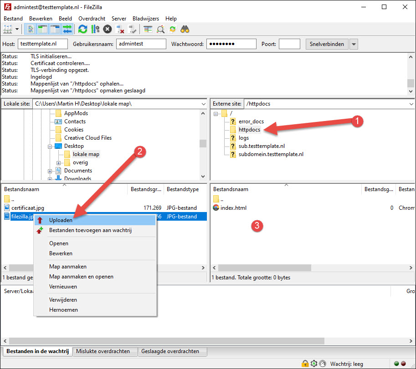The height and width of the screenshot is (369, 416).
Task: Cancel the current operation
Action: click(x=108, y=29)
